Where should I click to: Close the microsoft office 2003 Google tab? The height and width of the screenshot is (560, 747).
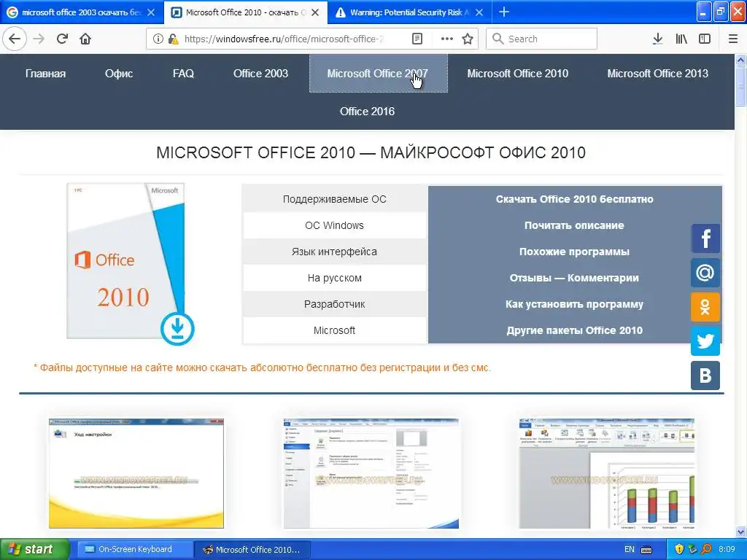point(151,12)
